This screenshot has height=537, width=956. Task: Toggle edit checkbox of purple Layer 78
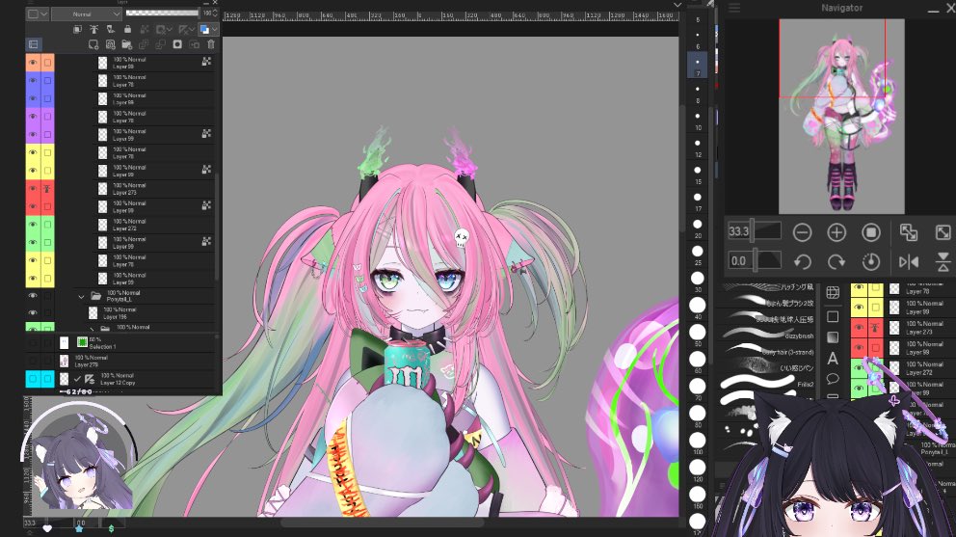[x=47, y=116]
